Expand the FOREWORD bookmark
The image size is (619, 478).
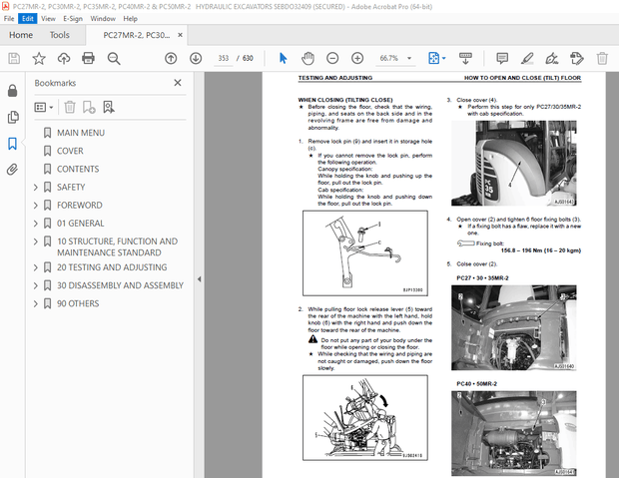(x=36, y=206)
